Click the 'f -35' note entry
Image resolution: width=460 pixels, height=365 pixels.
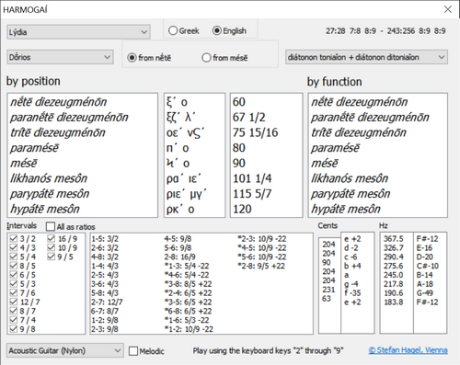click(352, 293)
